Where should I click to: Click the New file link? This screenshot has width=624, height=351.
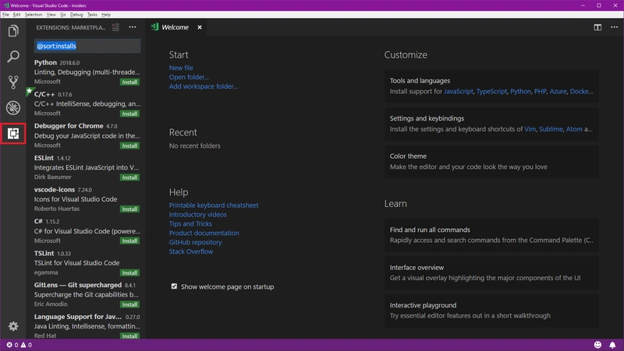pyautogui.click(x=181, y=68)
